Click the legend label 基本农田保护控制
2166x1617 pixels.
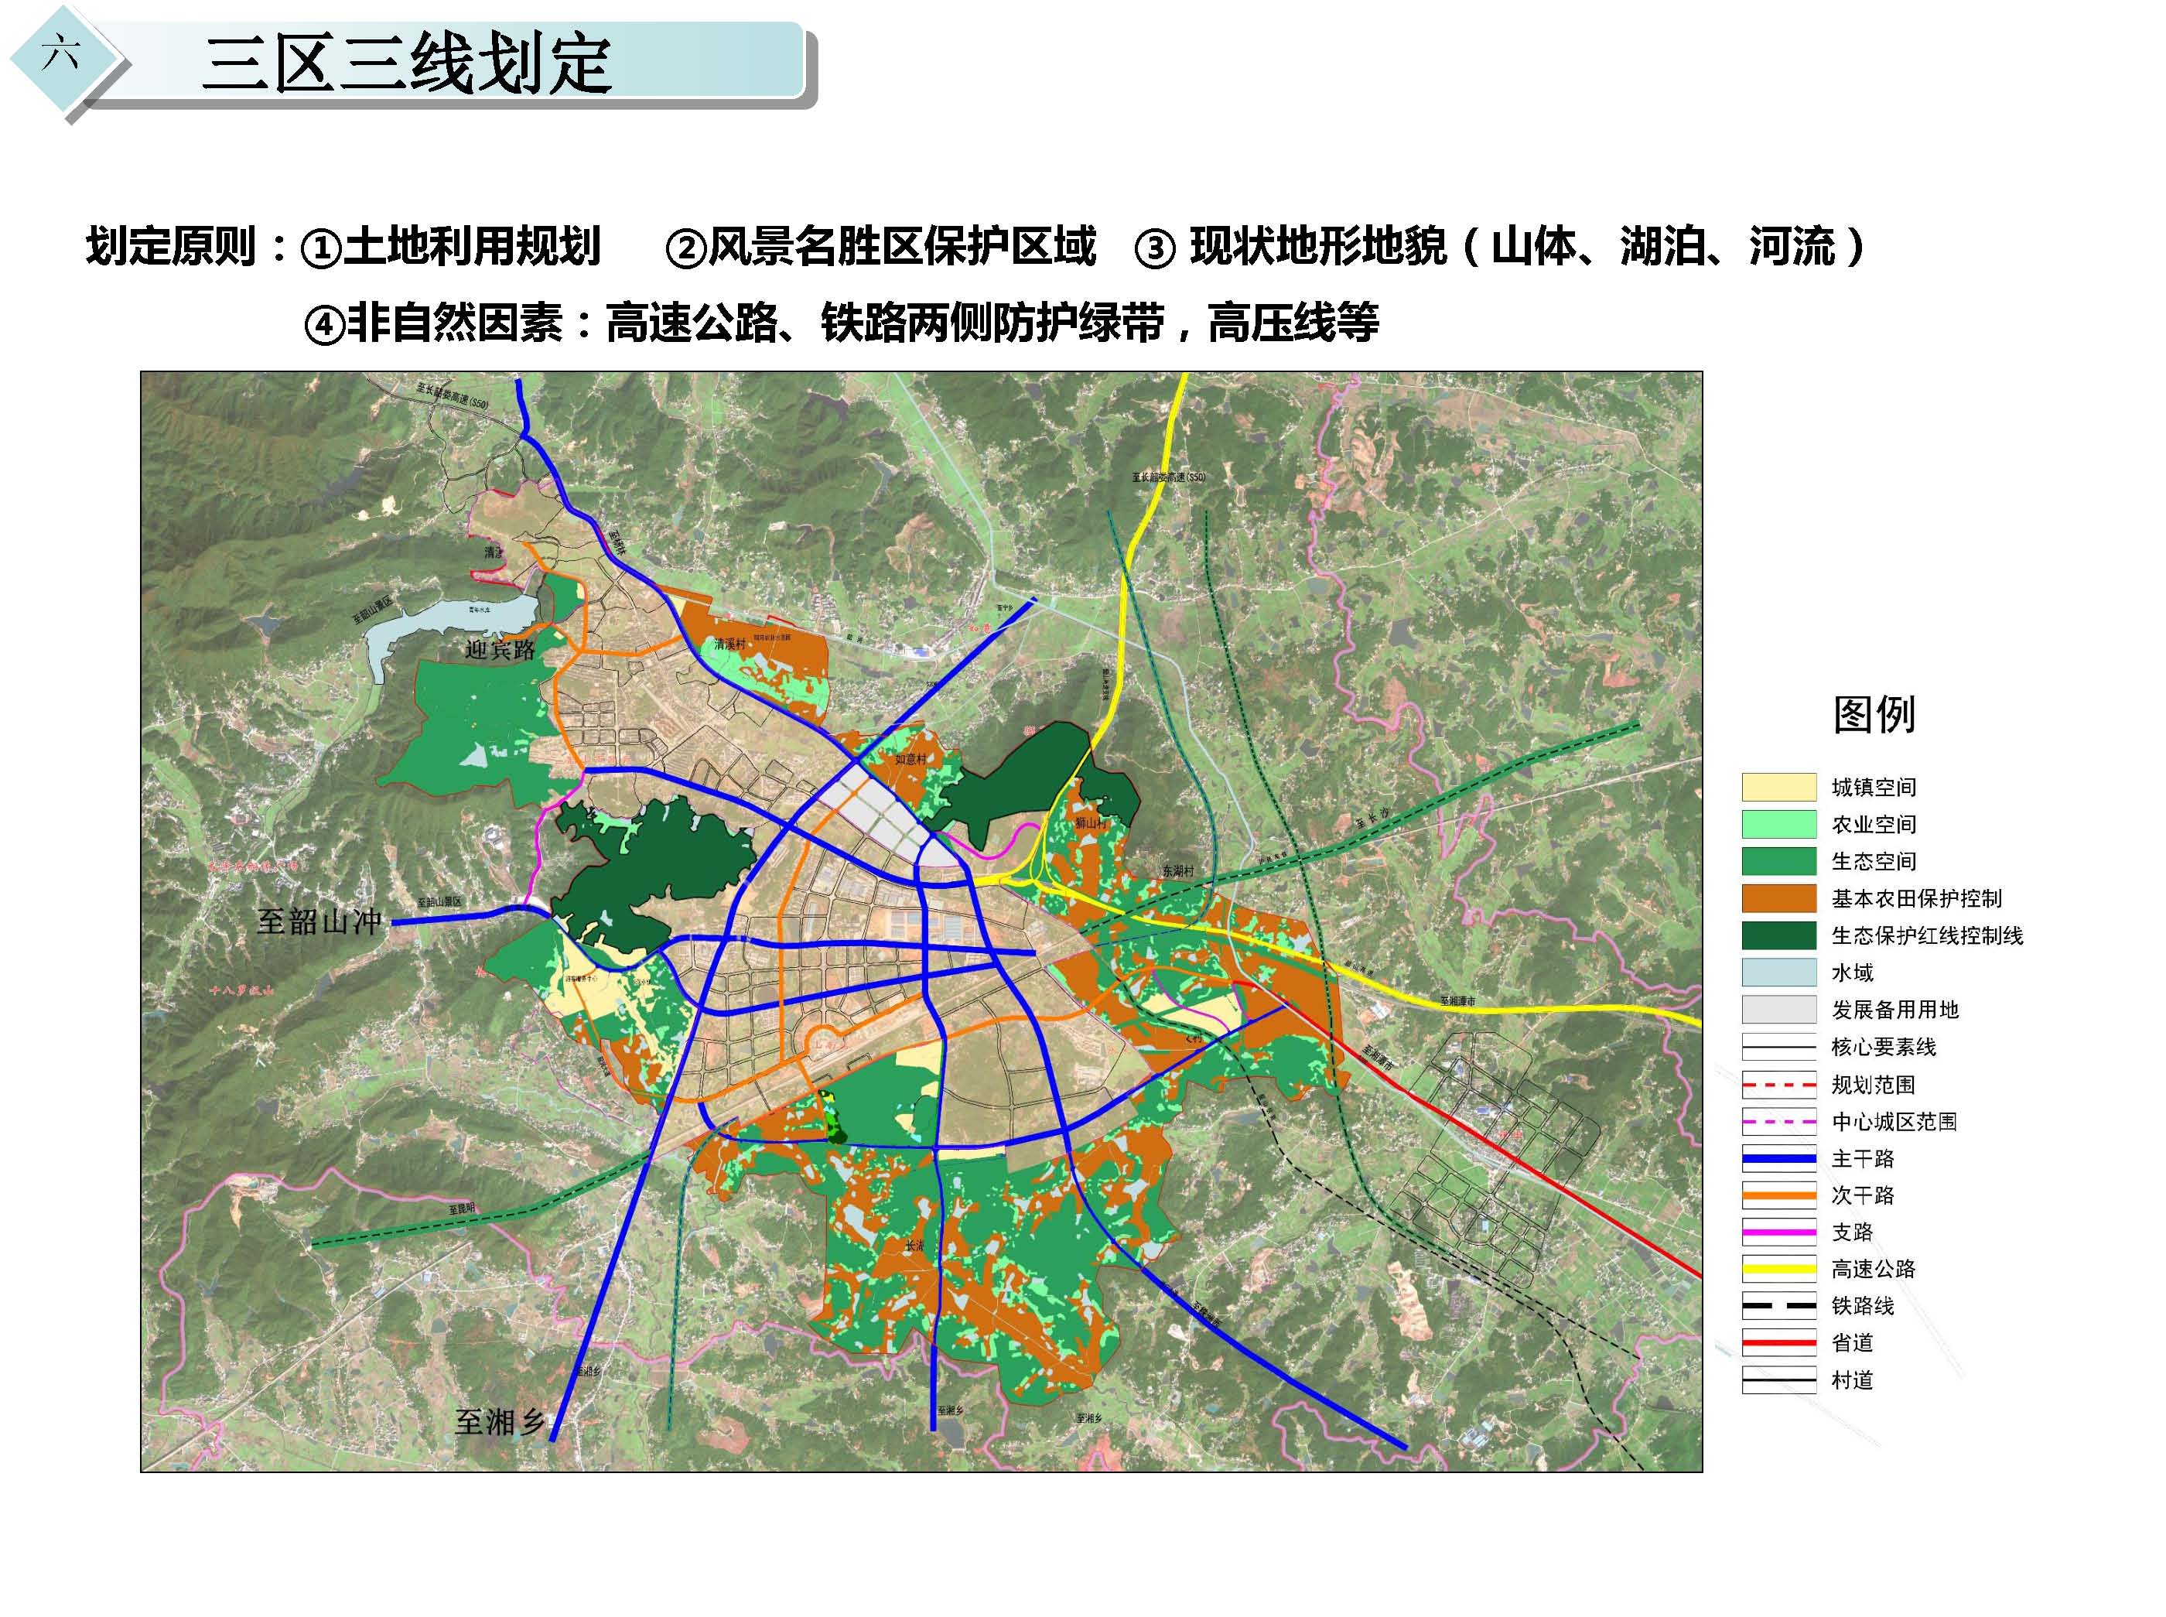[x=1916, y=898]
